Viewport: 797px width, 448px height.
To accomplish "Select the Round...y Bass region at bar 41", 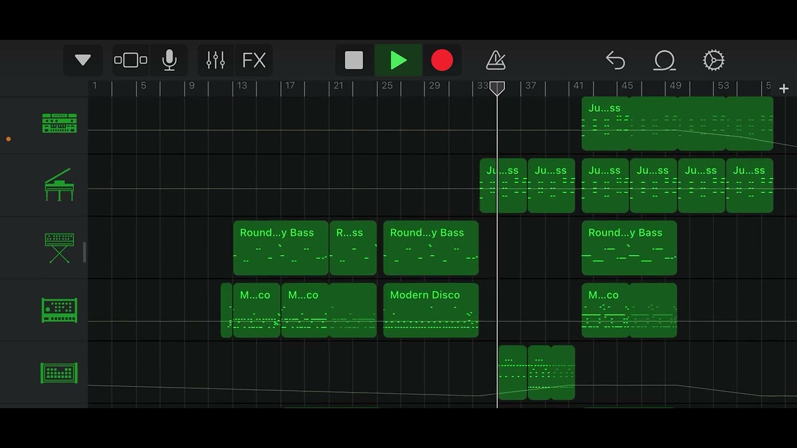I will point(629,248).
